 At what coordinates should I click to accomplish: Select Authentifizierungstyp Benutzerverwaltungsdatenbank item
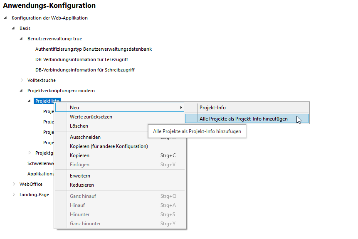93,49
